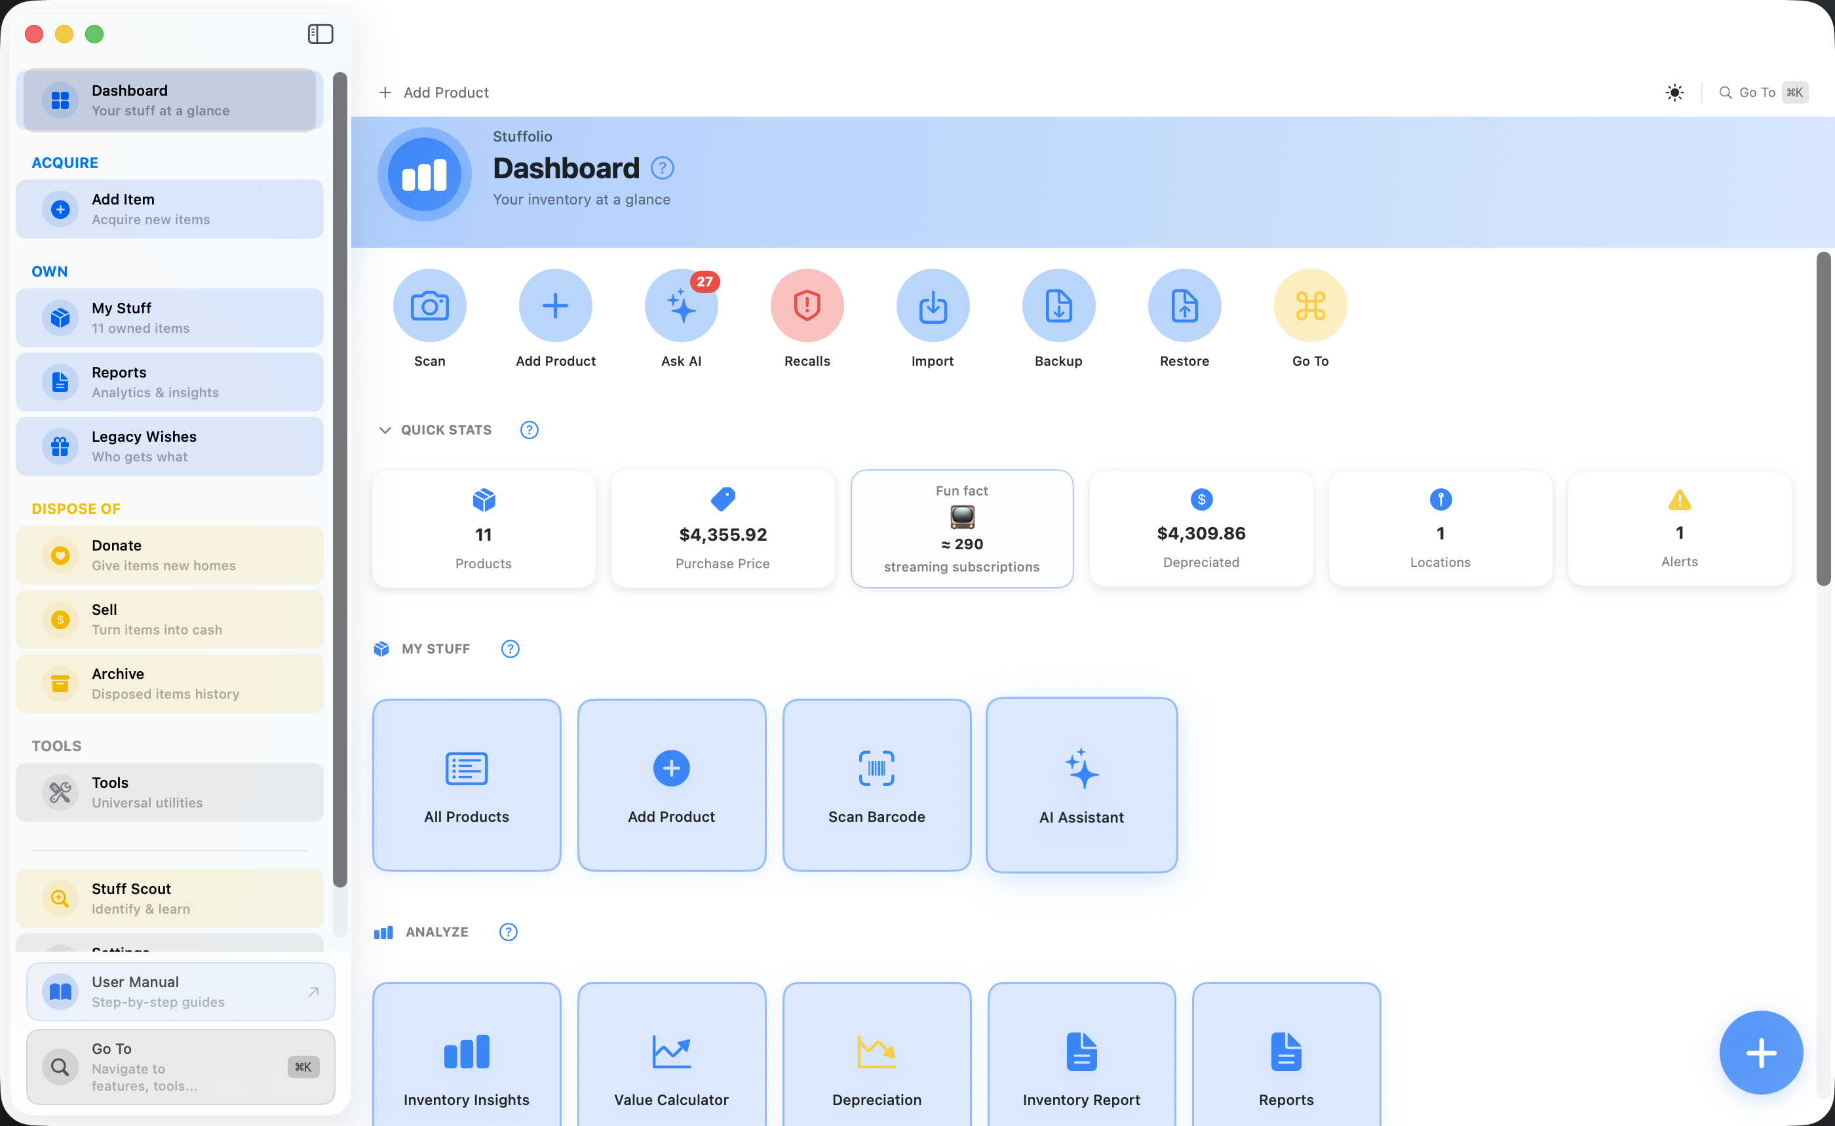This screenshot has height=1126, width=1835.
Task: Click the Go To command-key icon
Action: [1310, 305]
